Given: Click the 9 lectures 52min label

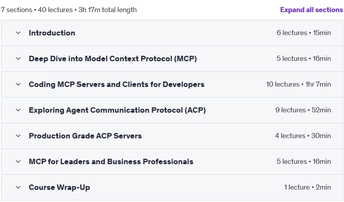Looking at the screenshot, I should 303,110.
